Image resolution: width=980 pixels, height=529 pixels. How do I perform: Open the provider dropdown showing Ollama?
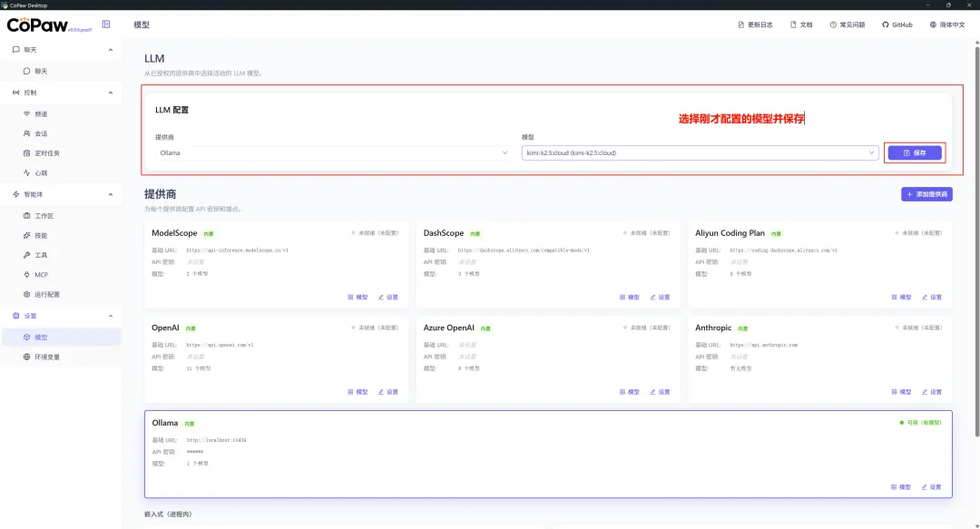[334, 152]
